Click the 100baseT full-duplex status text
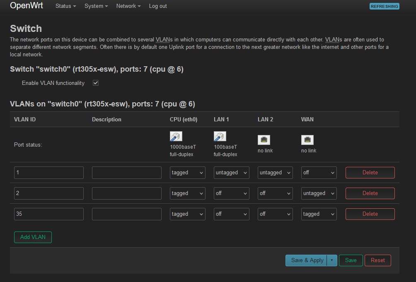Screen dimensions: 416x282 coord(225,151)
